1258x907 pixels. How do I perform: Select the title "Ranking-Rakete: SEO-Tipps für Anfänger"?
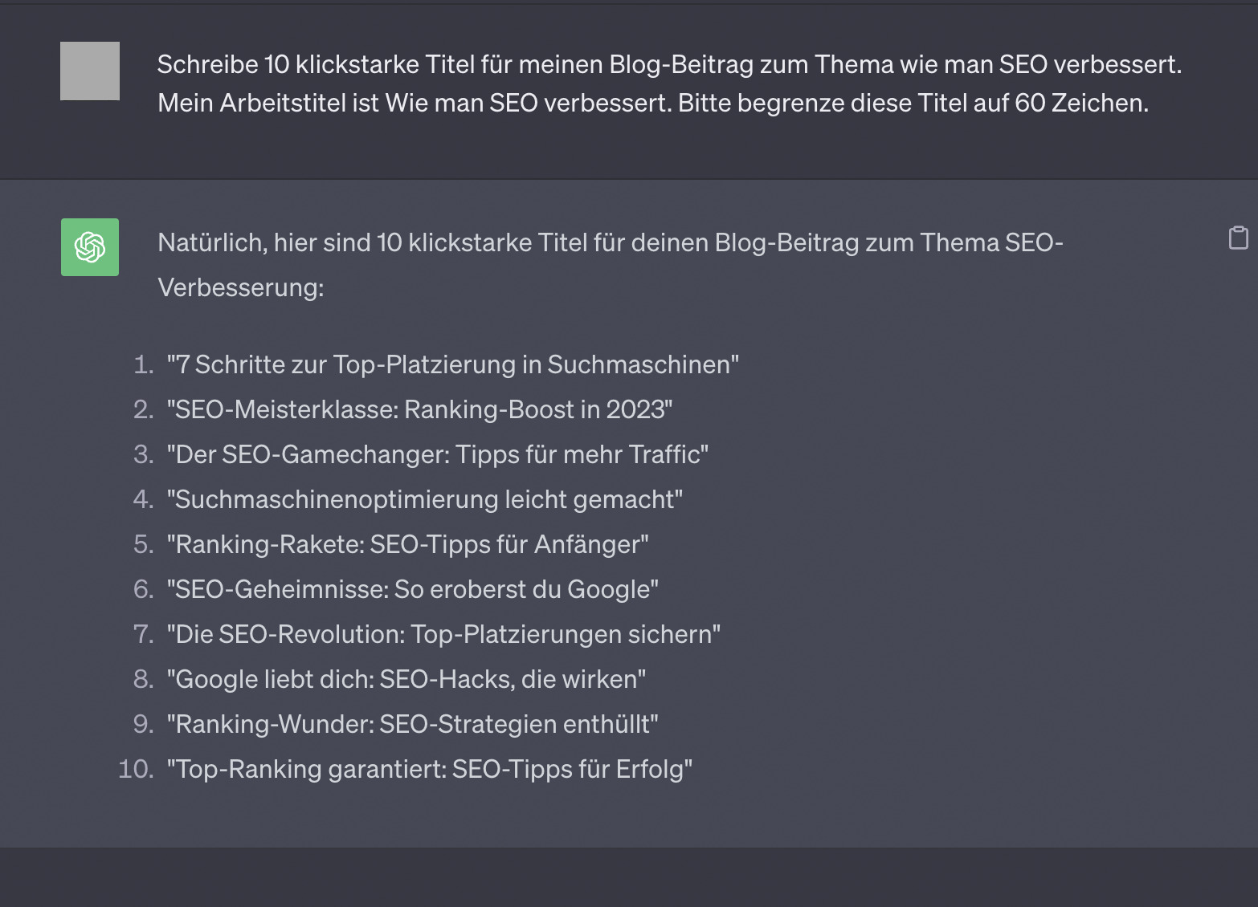[408, 544]
